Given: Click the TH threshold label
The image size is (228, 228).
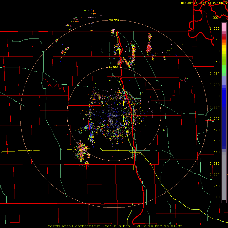Looking at the screenshot, I should [x=218, y=197].
